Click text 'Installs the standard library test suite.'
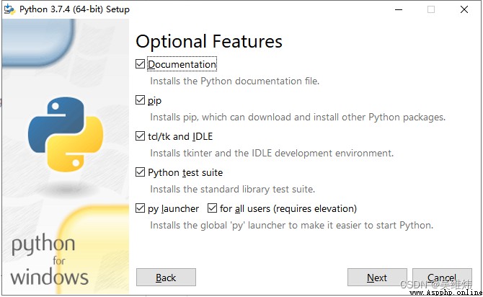Image resolution: width=483 pixels, height=297 pixels. (x=233, y=189)
